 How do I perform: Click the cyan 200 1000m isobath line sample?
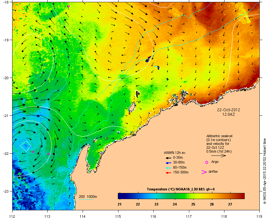(x=86, y=200)
